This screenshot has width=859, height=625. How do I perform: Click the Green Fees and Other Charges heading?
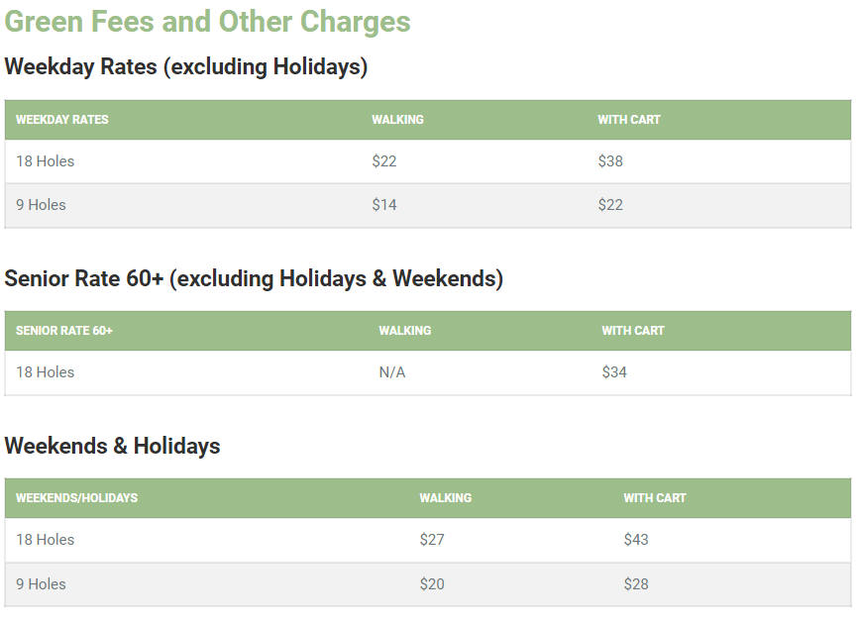[x=207, y=22]
